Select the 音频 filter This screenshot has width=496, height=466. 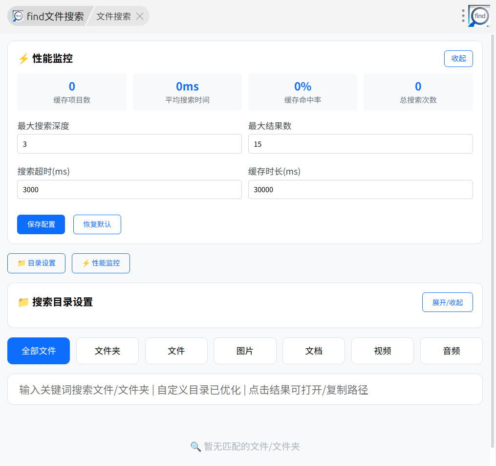(x=451, y=351)
